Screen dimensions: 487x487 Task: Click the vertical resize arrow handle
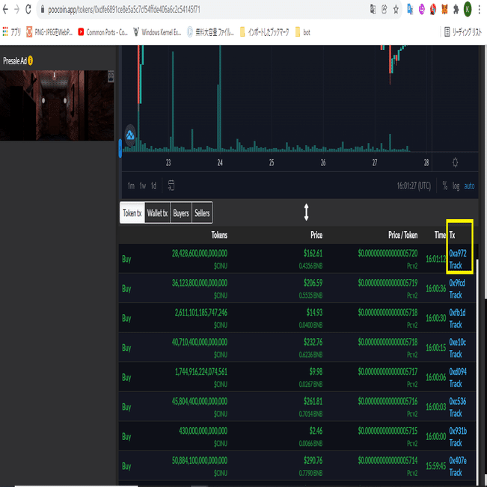point(306,212)
